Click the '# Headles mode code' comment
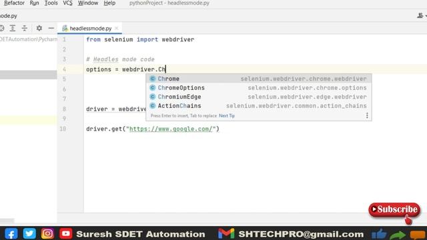 tap(120, 59)
